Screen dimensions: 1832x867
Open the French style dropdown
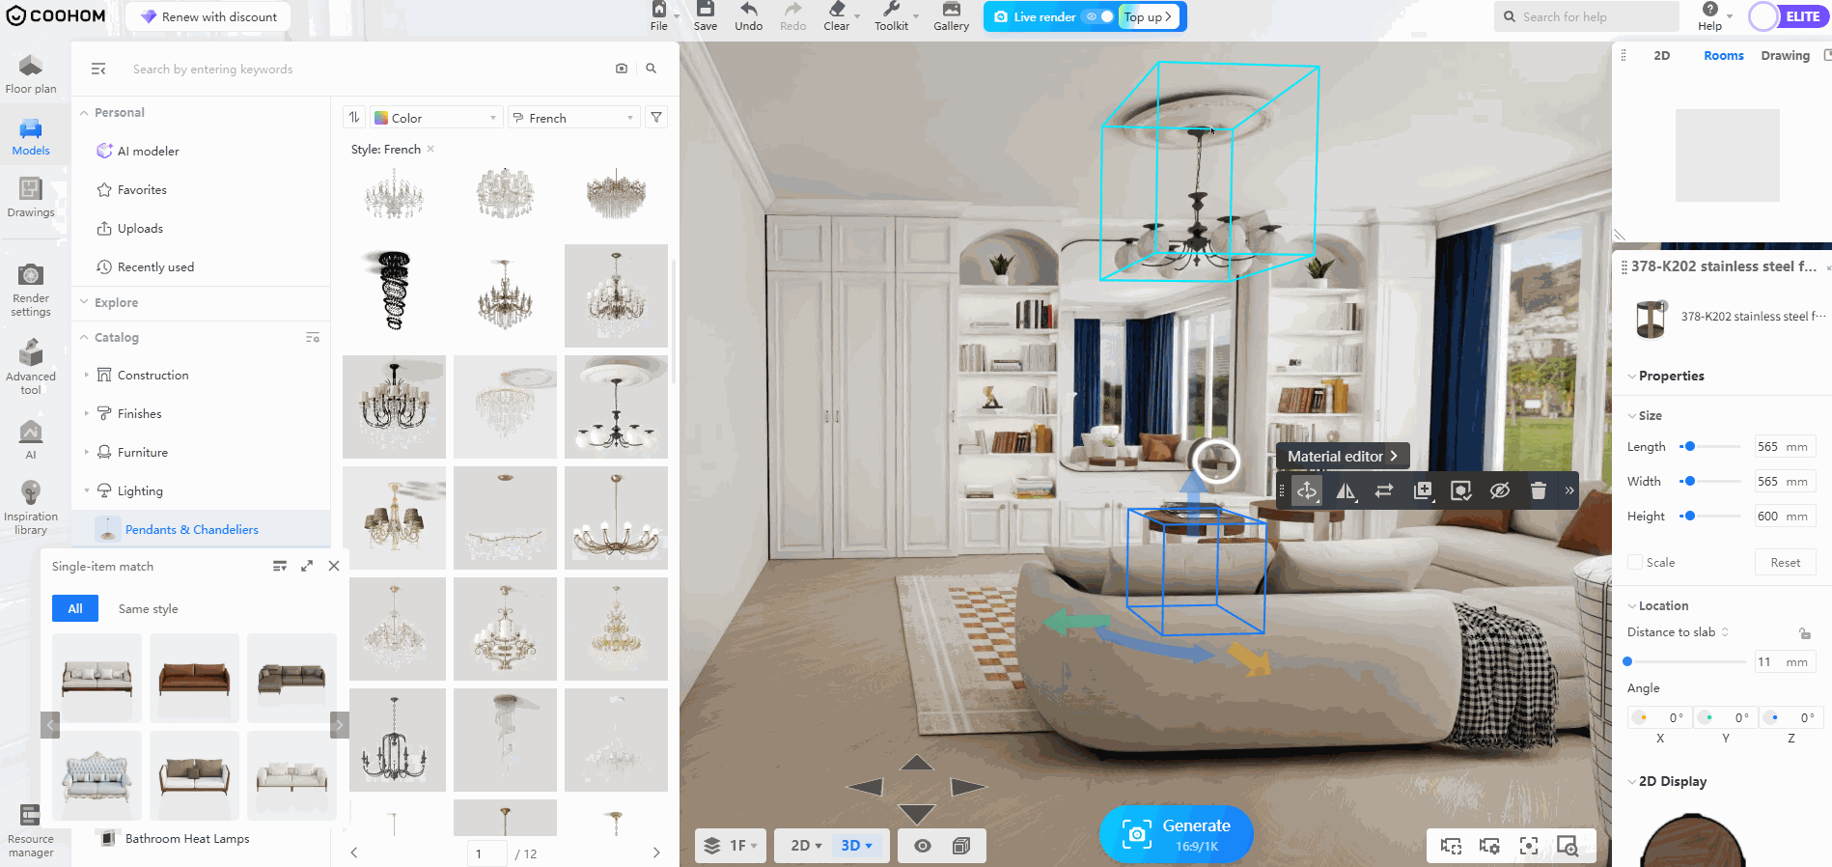pyautogui.click(x=574, y=118)
